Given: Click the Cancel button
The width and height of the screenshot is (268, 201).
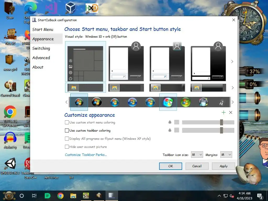Looking at the screenshot, I should (197, 166).
